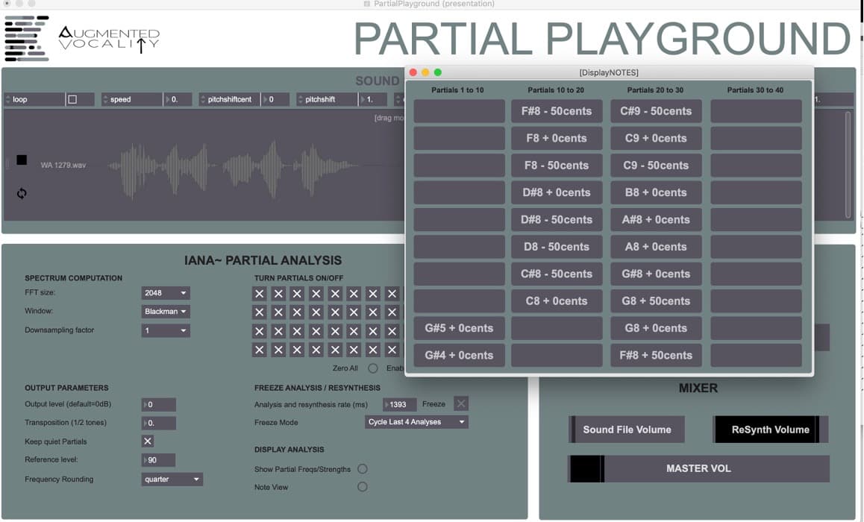Click the G#5 + 0cents note cell
This screenshot has width=864, height=522.
pyautogui.click(x=459, y=328)
